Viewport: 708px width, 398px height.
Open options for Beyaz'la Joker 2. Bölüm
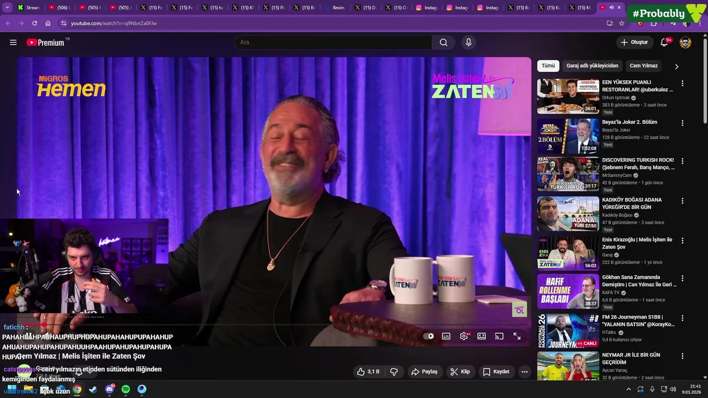(x=683, y=123)
